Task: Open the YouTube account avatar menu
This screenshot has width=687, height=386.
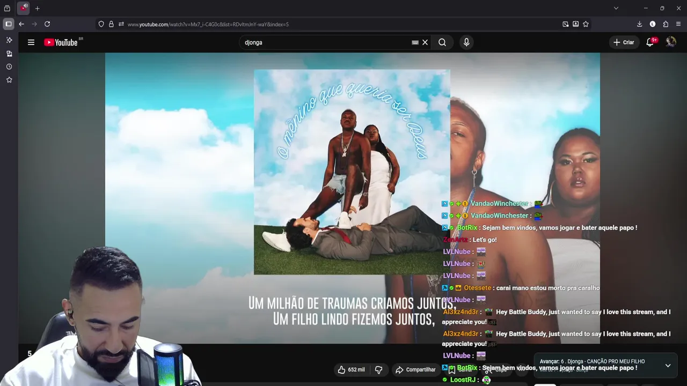Action: tap(671, 42)
